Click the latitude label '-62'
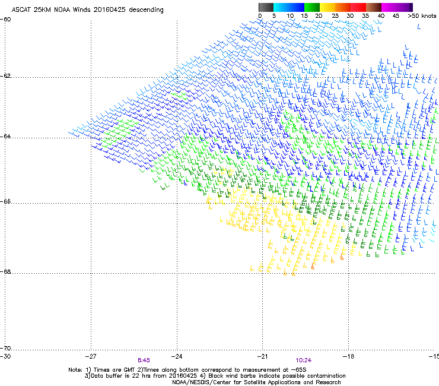 [5, 76]
